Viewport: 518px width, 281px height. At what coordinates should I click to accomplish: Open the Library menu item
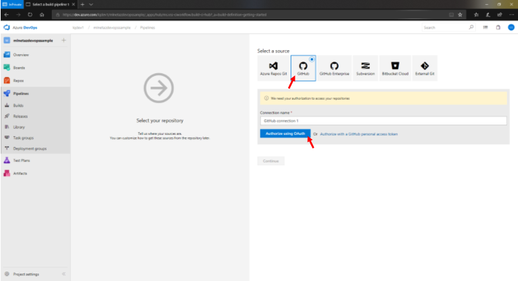[20, 127]
